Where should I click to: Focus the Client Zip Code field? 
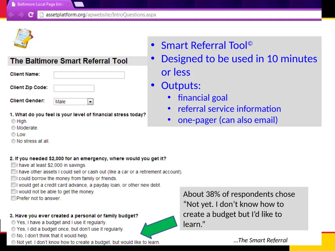[74, 88]
